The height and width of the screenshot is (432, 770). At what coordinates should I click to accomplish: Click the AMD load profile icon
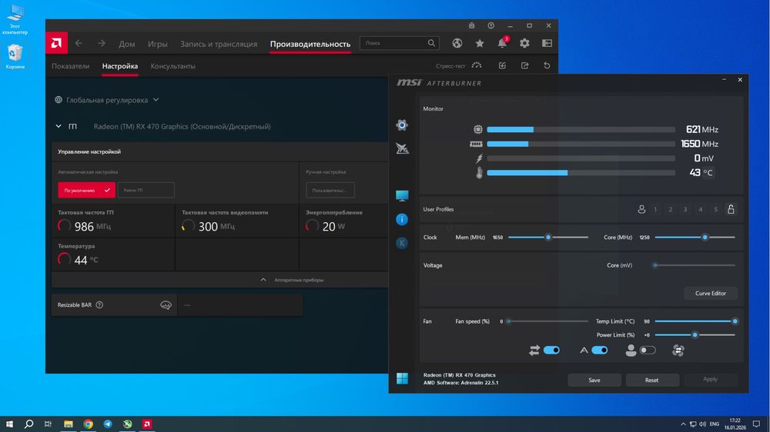click(x=502, y=65)
